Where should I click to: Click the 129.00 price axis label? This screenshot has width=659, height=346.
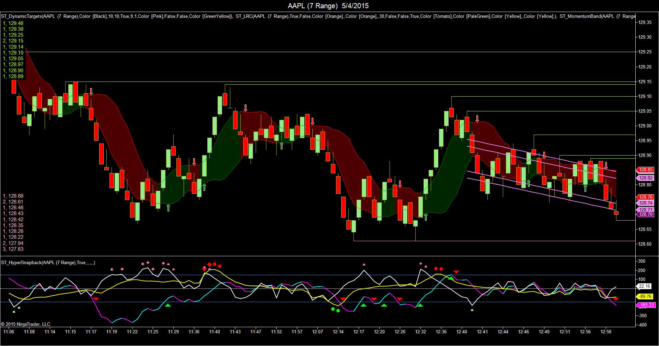tap(645, 126)
